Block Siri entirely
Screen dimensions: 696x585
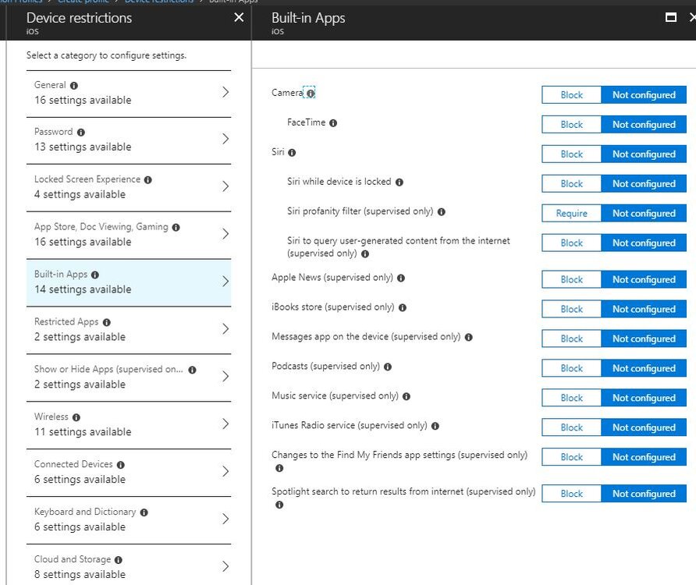click(x=571, y=154)
